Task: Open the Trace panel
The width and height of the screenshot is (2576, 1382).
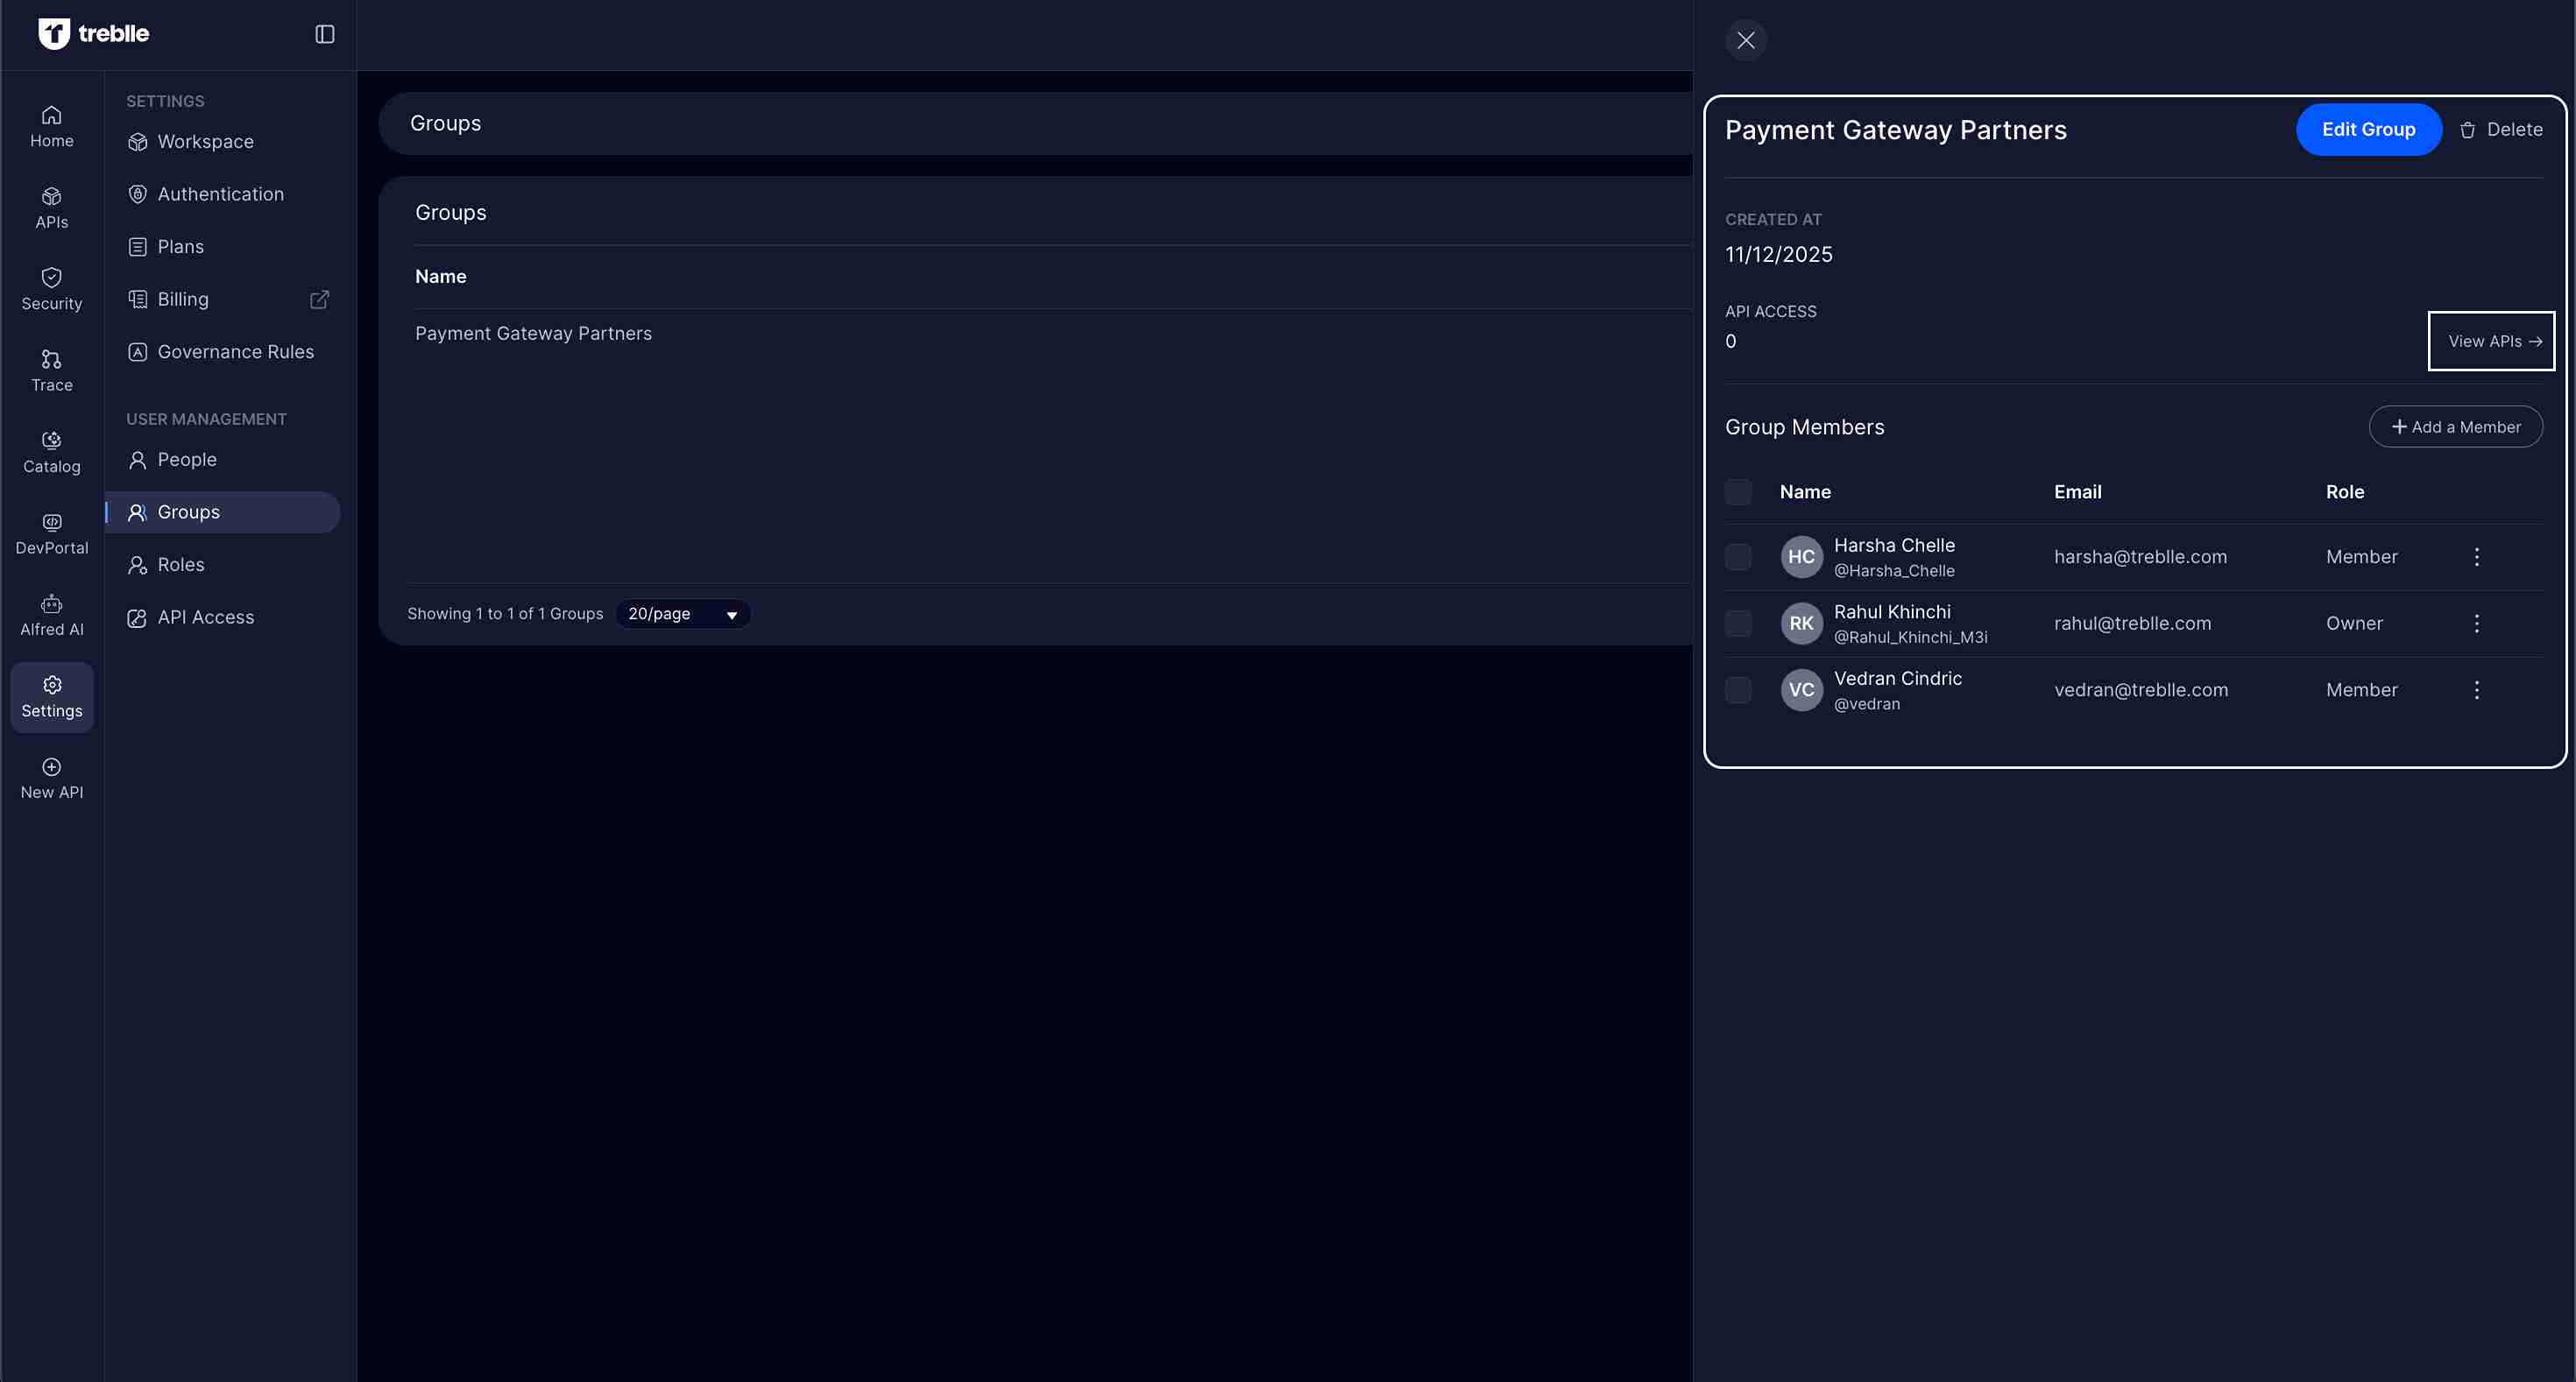Action: click(51, 369)
